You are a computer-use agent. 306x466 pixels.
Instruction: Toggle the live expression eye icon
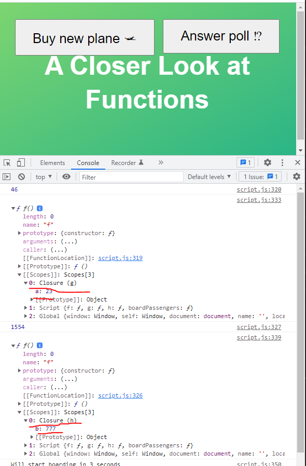[x=66, y=177]
